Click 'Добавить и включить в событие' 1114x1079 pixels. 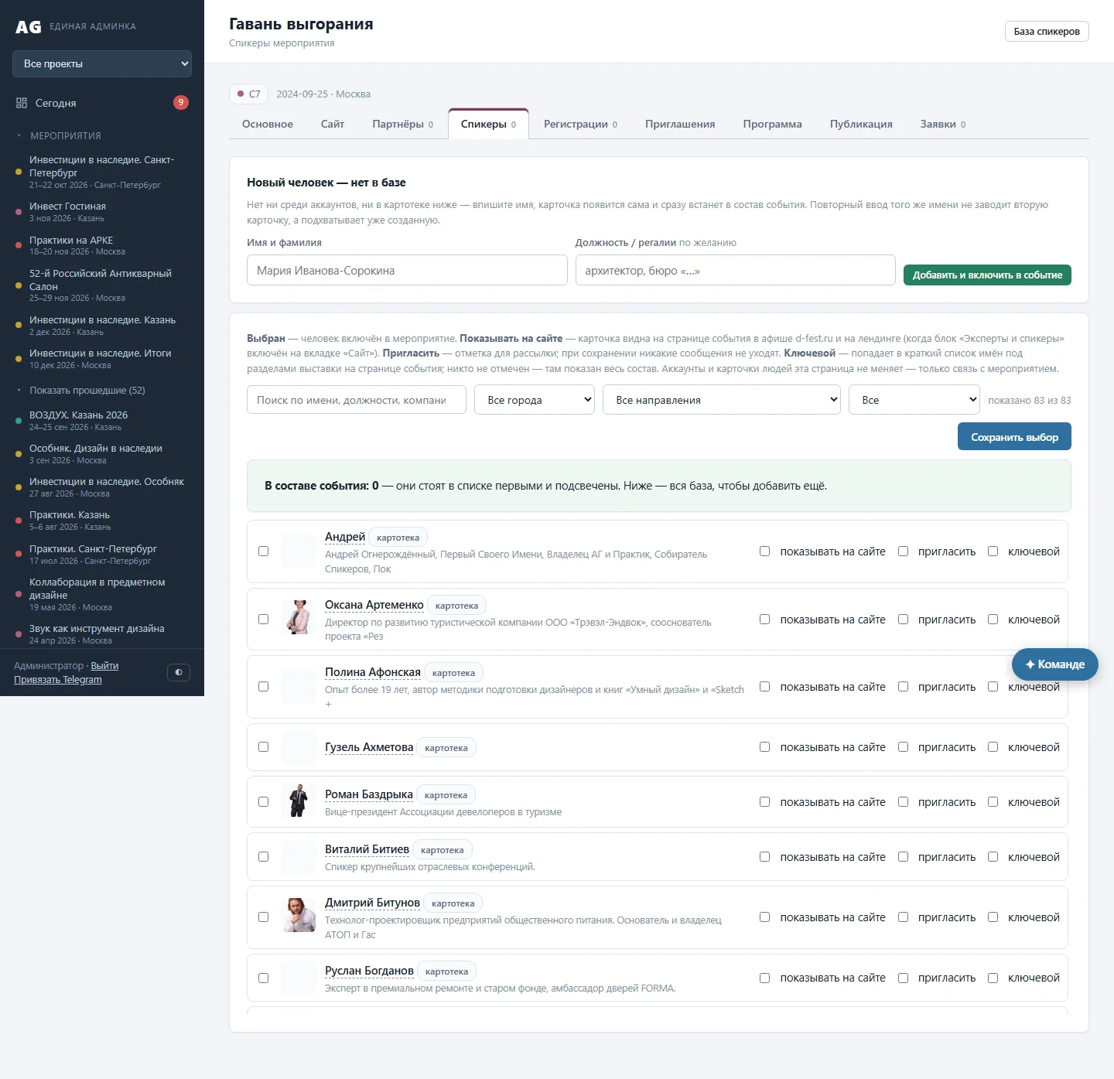987,275
